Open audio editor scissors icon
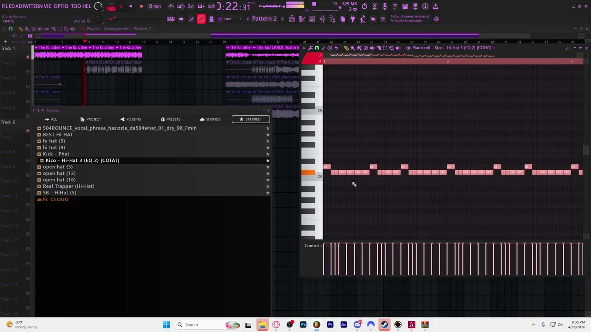Viewport: 591px width, 332px height. pos(374,6)
